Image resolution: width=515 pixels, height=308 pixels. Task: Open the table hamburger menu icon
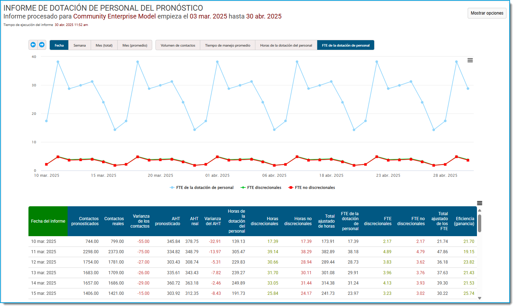479,203
